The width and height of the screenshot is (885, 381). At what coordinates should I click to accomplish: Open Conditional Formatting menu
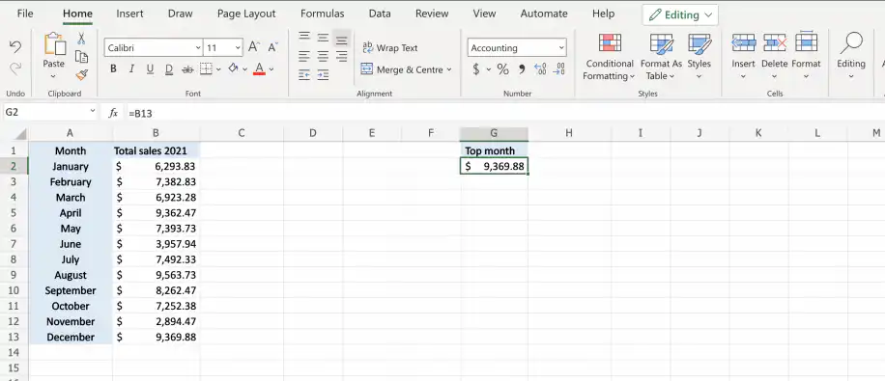pos(609,56)
